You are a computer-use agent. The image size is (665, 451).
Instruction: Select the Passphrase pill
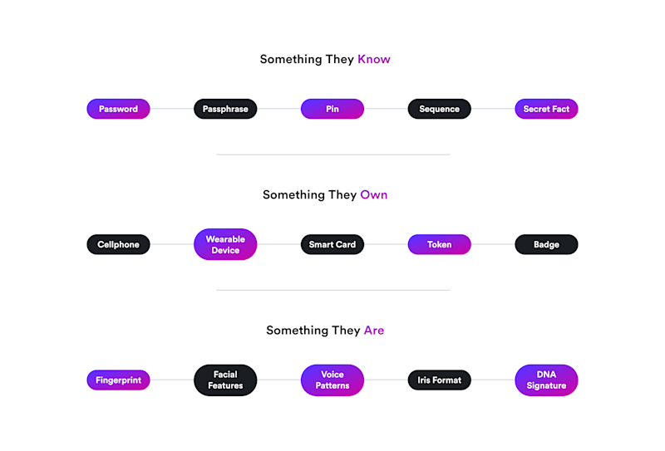[225, 109]
